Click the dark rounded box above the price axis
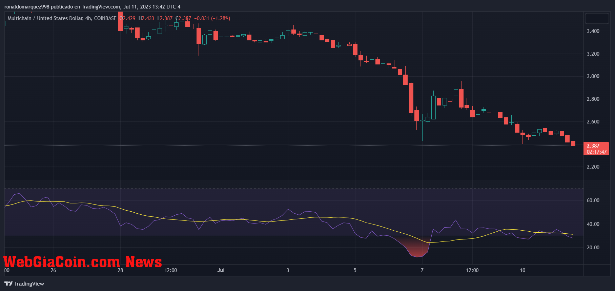Image resolution: width=615 pixels, height=291 pixels. coord(597,18)
